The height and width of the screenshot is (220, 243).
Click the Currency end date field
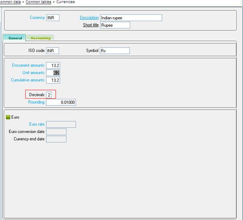[56, 139]
